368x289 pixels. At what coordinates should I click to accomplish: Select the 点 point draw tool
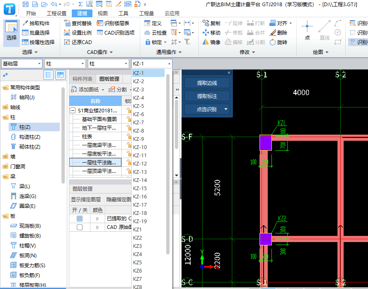click(x=307, y=30)
